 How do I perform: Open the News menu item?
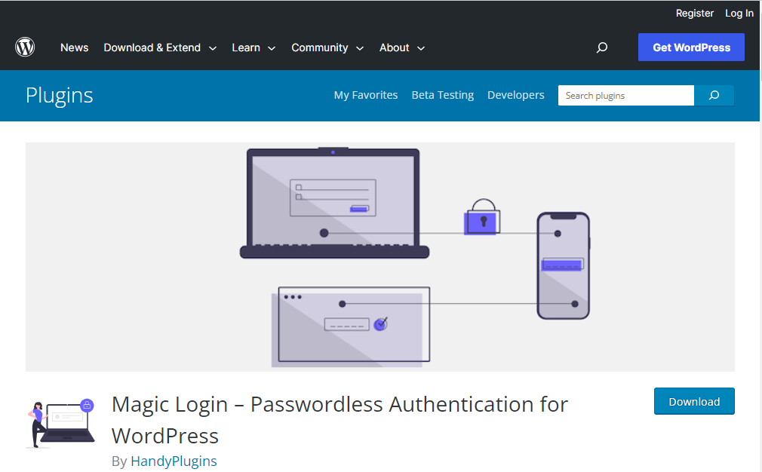click(x=75, y=48)
